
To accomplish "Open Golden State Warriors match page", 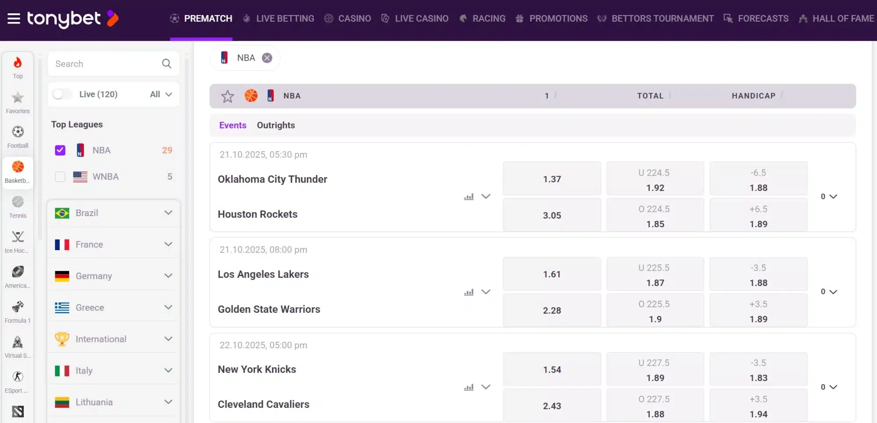I will (x=269, y=309).
